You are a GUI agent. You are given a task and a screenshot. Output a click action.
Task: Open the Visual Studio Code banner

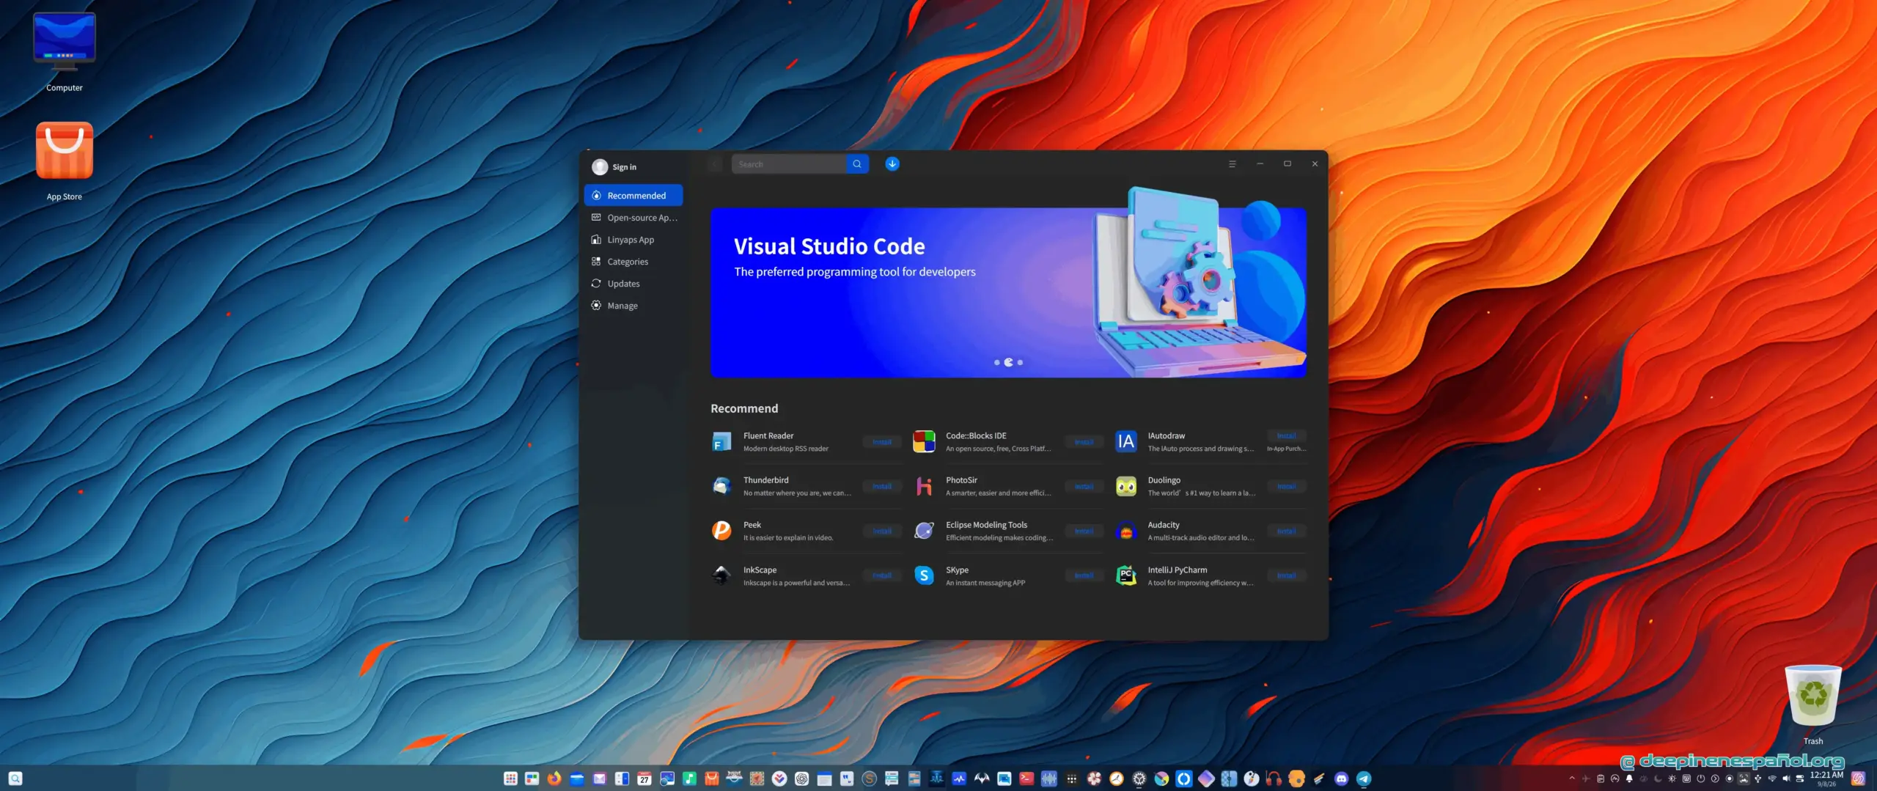[1008, 292]
